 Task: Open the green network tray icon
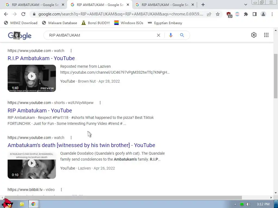click(242, 204)
